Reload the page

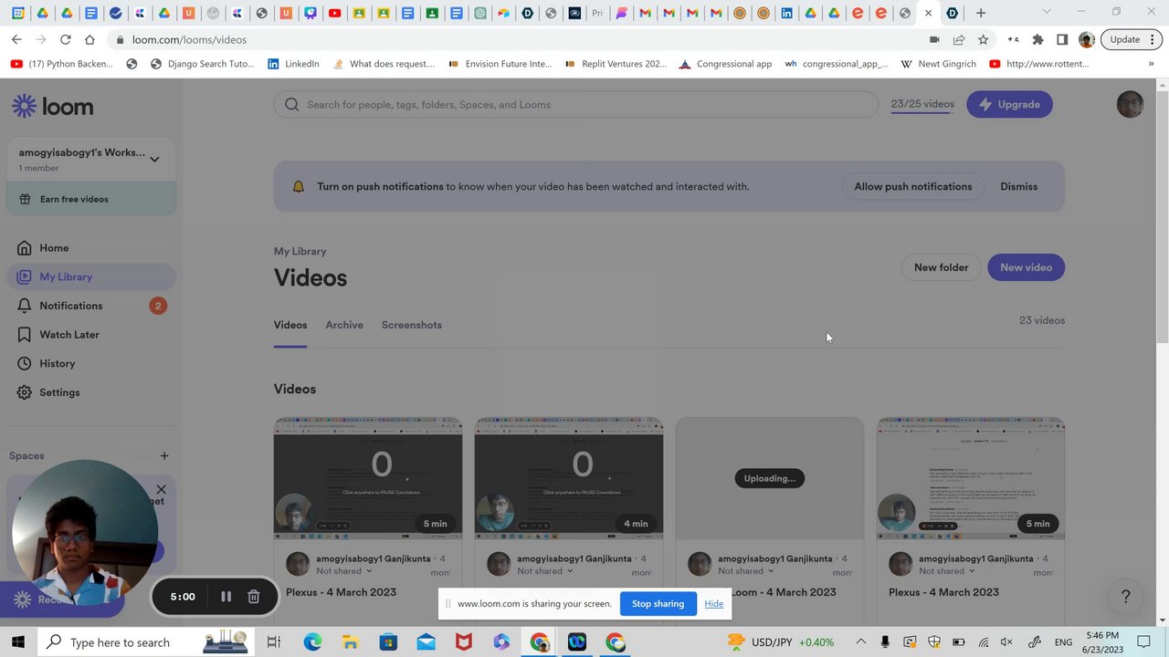(x=65, y=39)
